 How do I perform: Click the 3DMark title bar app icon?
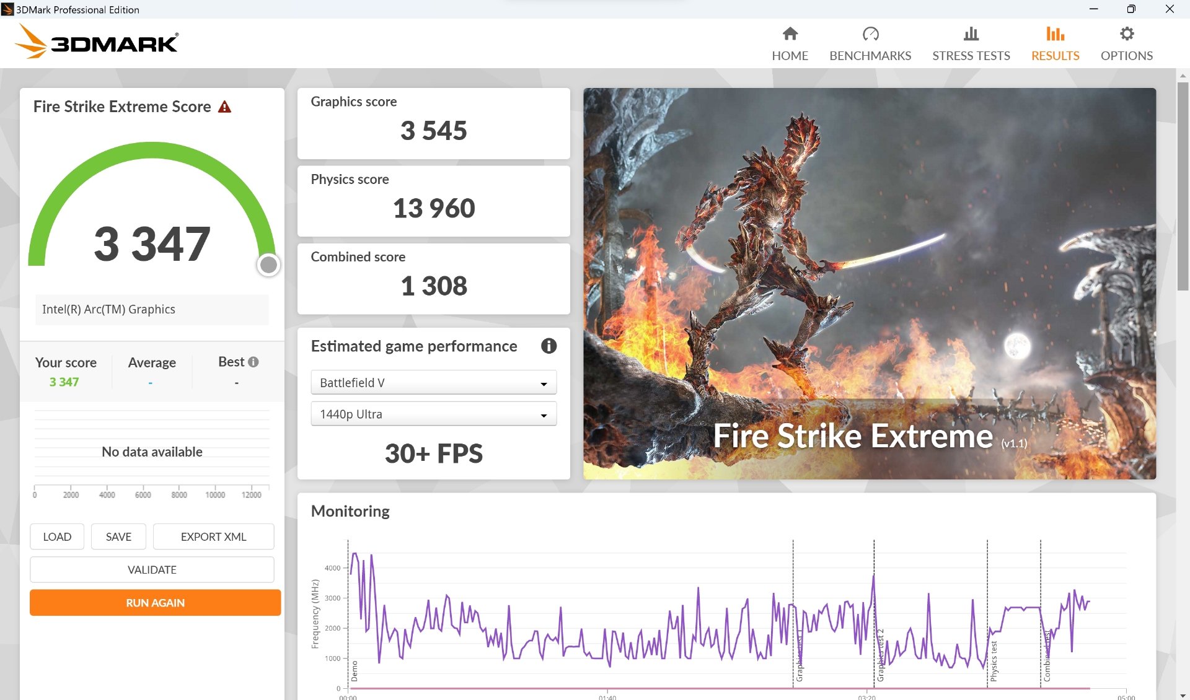7,9
